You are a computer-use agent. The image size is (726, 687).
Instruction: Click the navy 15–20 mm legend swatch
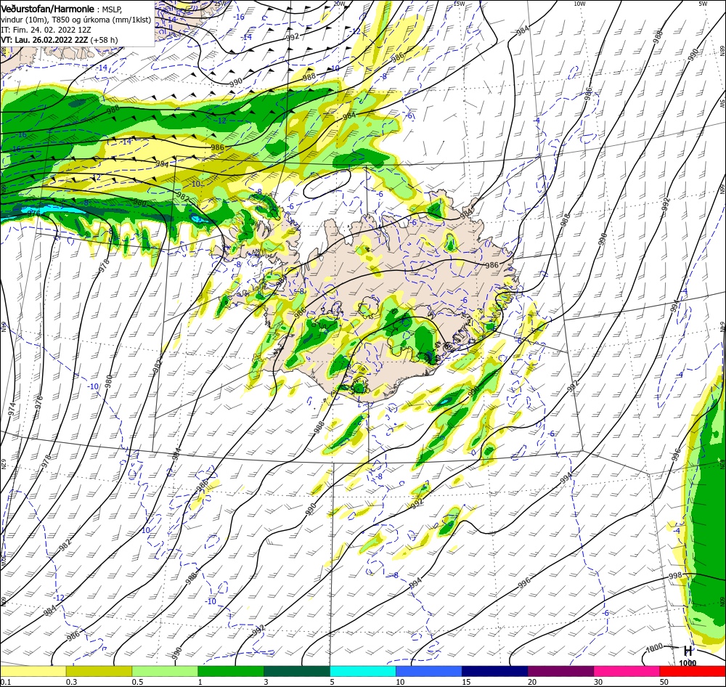(495, 671)
